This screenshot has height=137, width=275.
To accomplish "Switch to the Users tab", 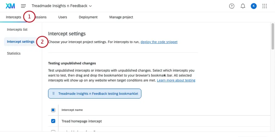I will click(x=63, y=17).
